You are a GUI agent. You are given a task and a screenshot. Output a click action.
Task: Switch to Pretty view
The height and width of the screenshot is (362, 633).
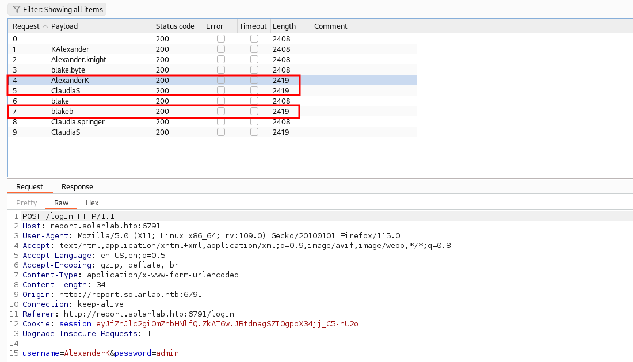pyautogui.click(x=26, y=203)
